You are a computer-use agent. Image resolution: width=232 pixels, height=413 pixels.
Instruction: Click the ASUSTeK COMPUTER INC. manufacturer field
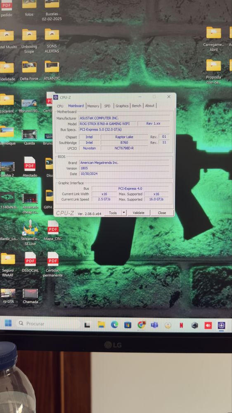pyautogui.click(x=124, y=118)
